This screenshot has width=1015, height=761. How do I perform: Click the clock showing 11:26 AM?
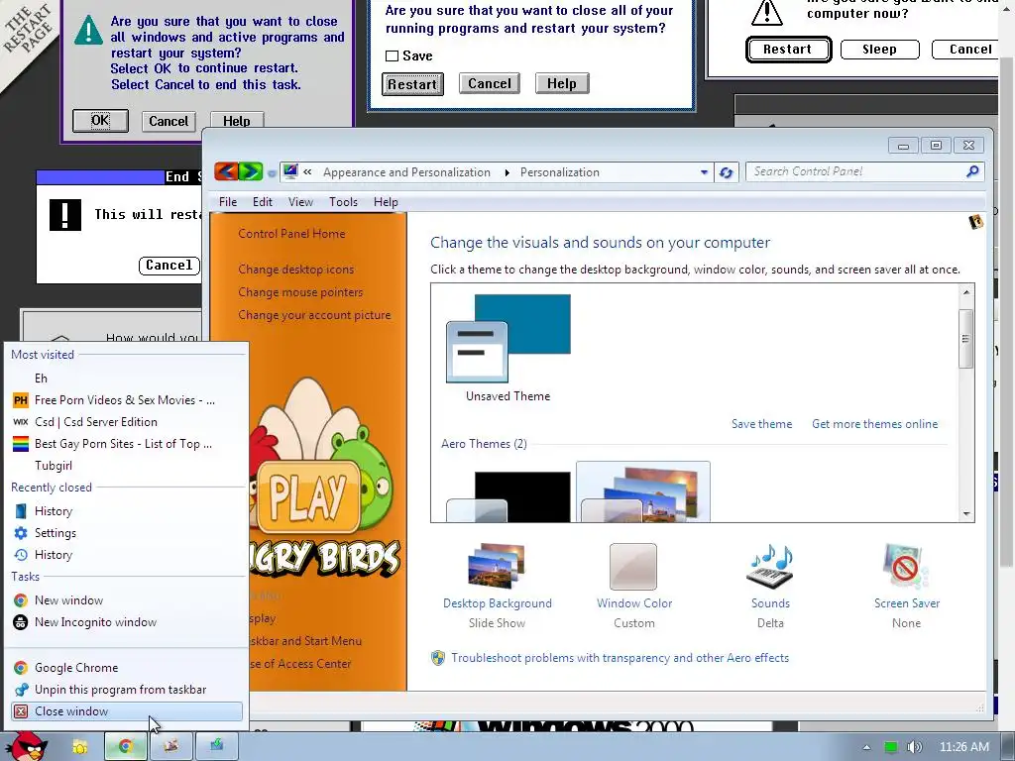pos(963,747)
